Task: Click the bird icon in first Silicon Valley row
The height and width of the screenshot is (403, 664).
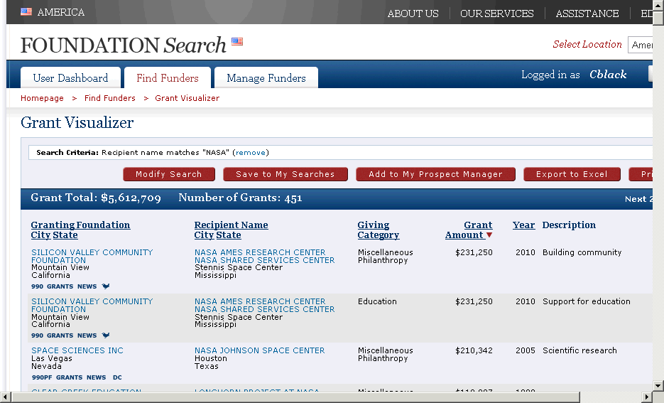Action: pyautogui.click(x=106, y=286)
